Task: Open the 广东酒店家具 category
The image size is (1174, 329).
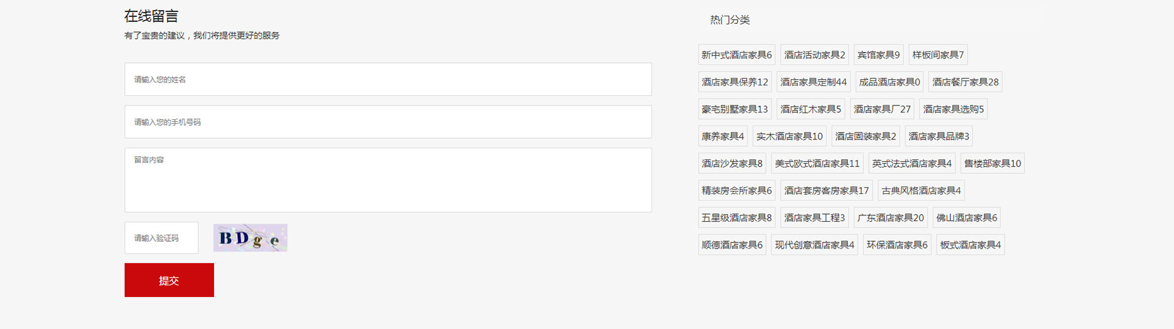Action: click(890, 218)
